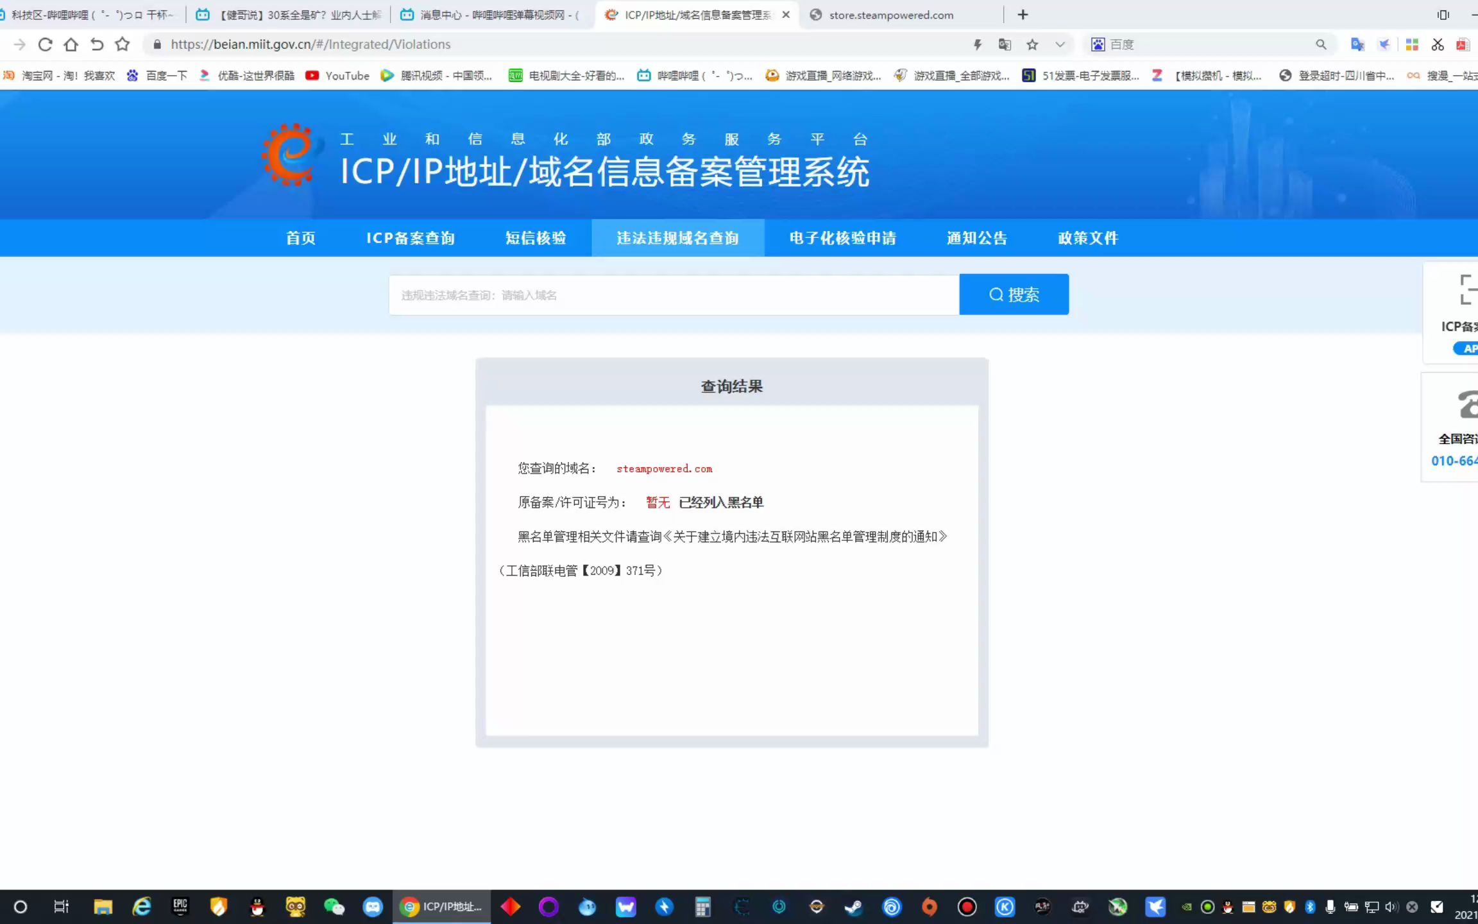Open the colorful grid apps extension icon
The width and height of the screenshot is (1478, 924).
pos(1412,44)
